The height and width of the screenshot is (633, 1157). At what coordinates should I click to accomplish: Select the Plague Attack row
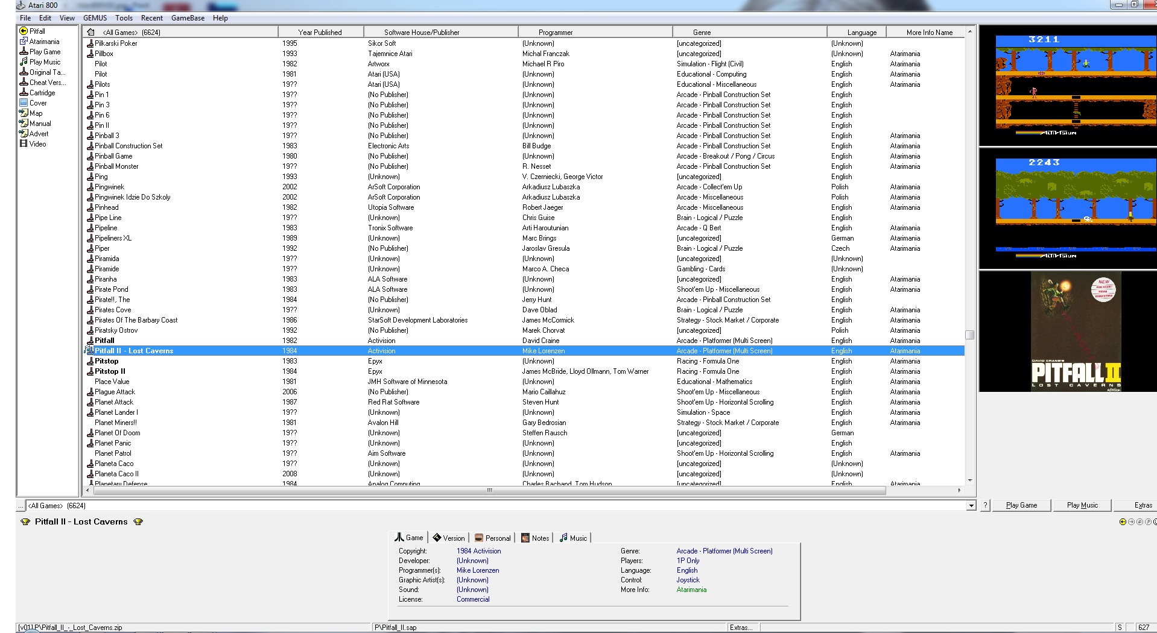(524, 392)
